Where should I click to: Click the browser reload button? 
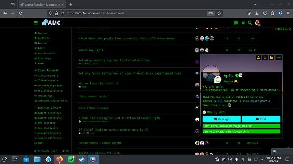point(20,13)
